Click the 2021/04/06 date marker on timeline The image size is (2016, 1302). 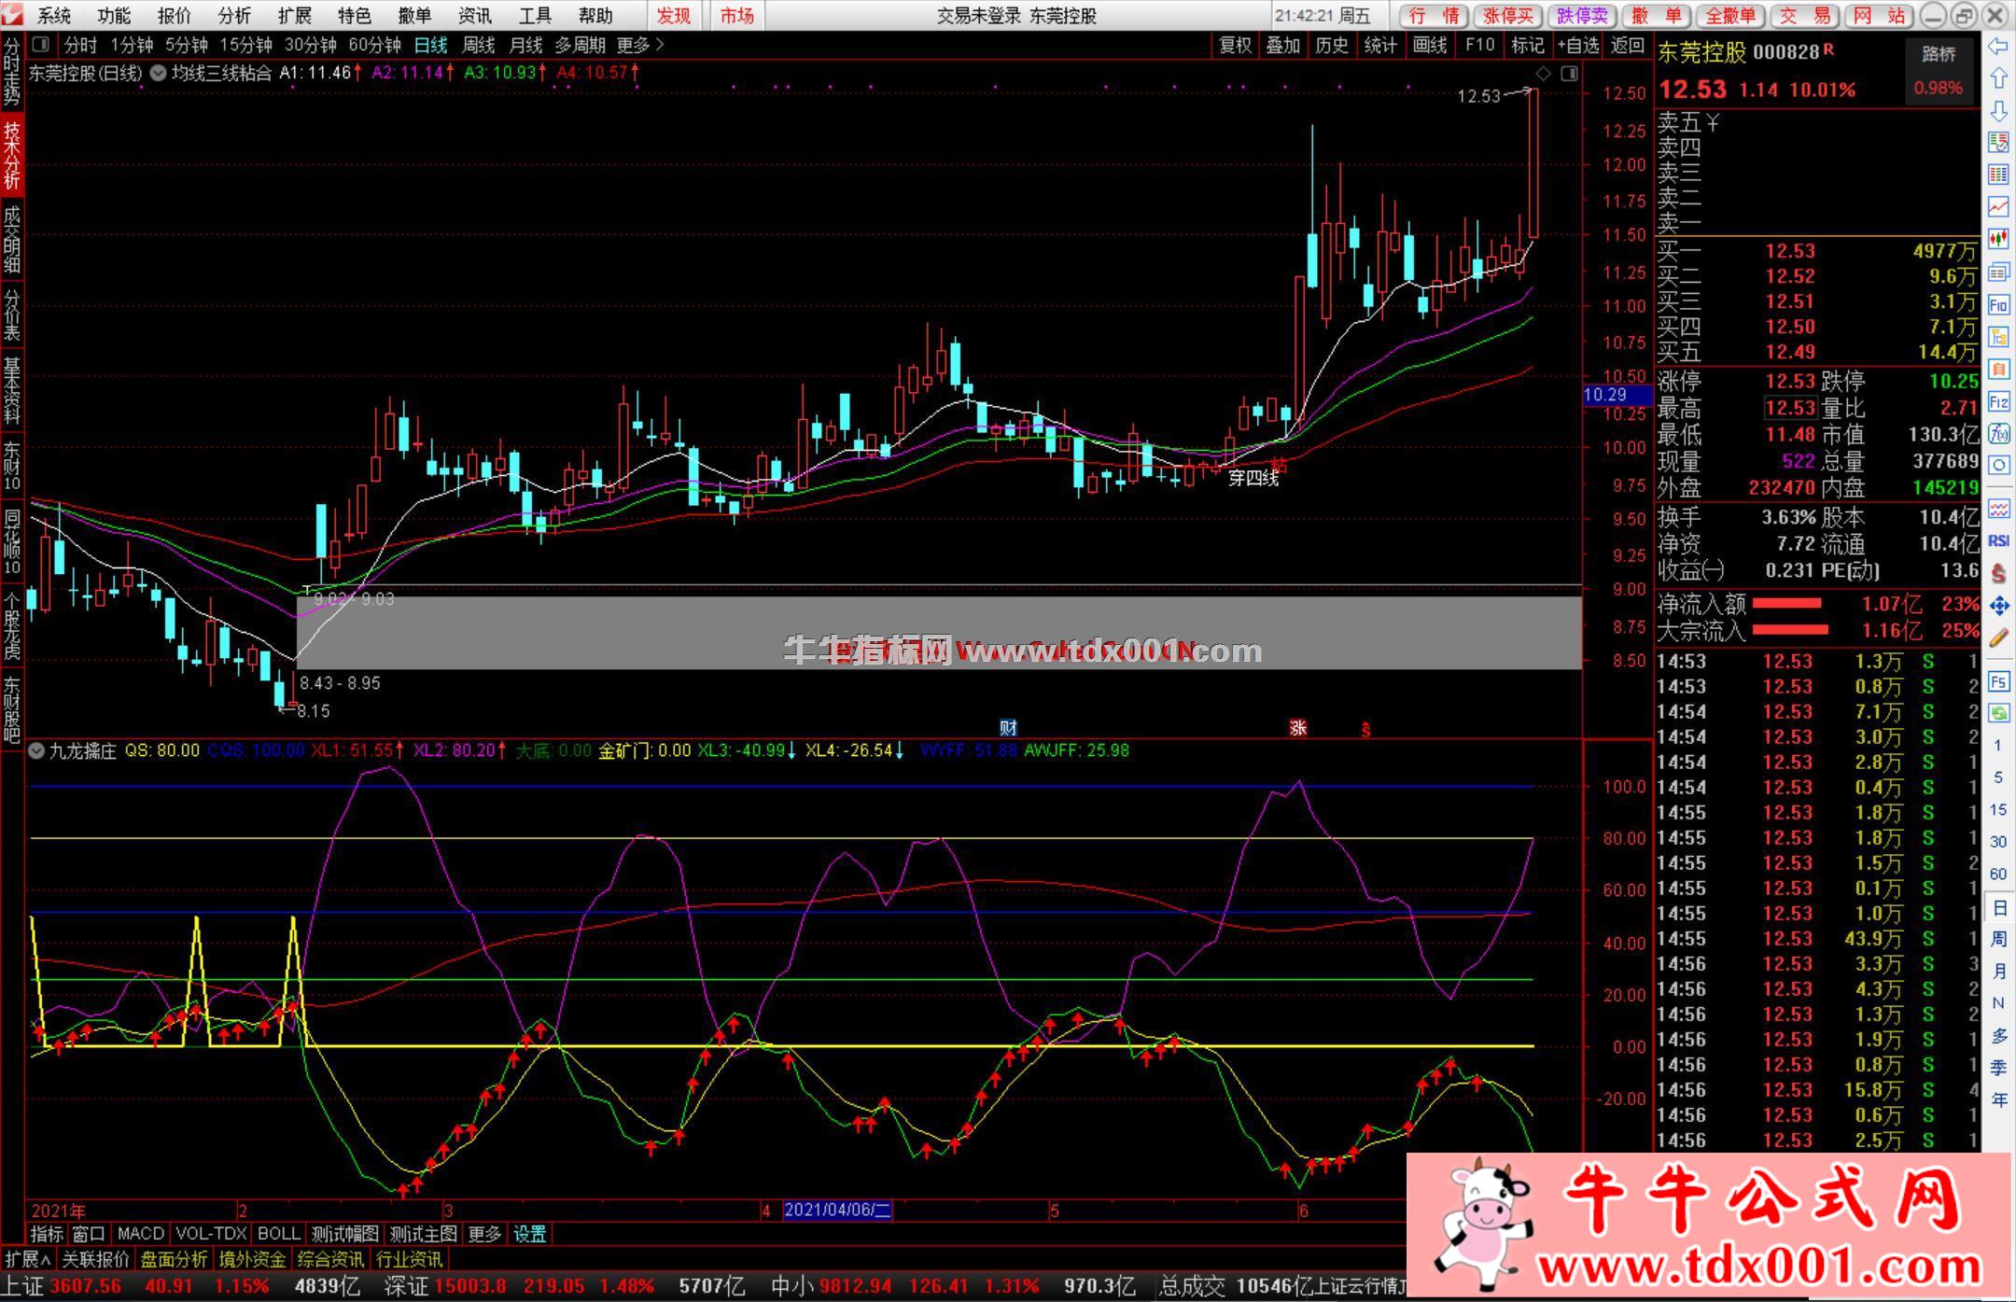click(x=837, y=1211)
